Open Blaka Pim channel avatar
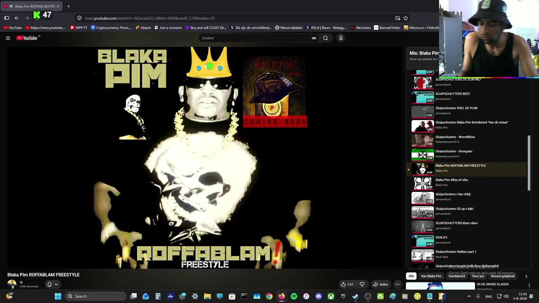This screenshot has height=303, width=539. pos(12,284)
